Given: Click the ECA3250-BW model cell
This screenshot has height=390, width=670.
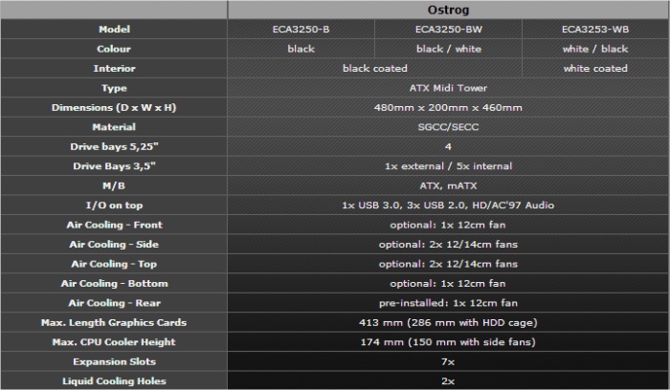Looking at the screenshot, I should (x=448, y=30).
